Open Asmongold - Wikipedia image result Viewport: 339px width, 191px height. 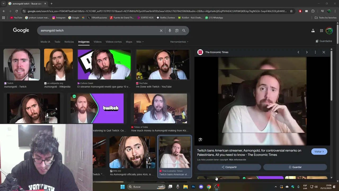[58, 64]
